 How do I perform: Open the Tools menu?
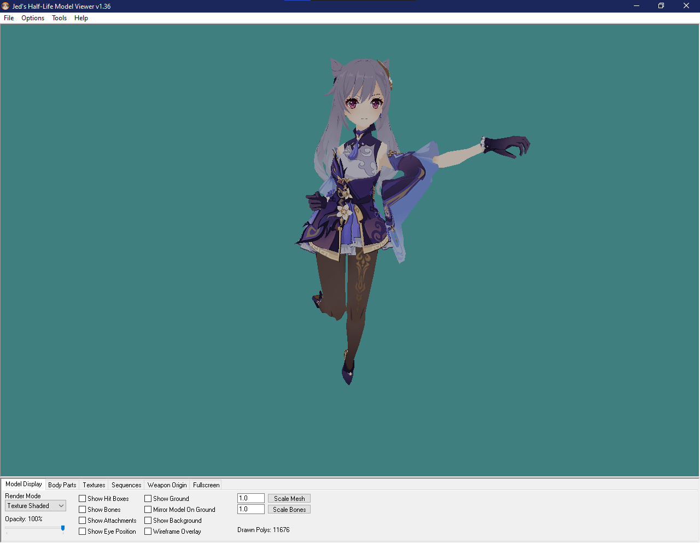[59, 18]
